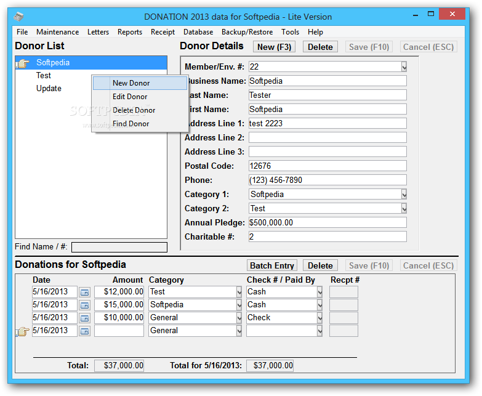The image size is (482, 396).
Task: Open Category dropdown for the $15,000.00 donation
Action: 239,305
